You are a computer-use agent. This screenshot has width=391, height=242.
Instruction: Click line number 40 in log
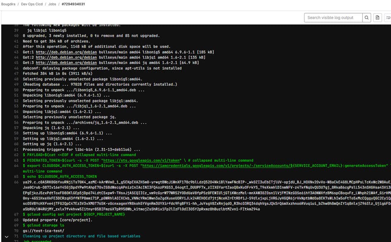click(17, 36)
